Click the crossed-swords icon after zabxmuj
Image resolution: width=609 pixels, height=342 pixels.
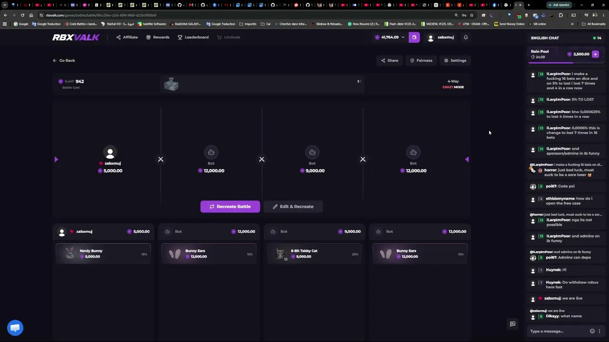pos(160,159)
